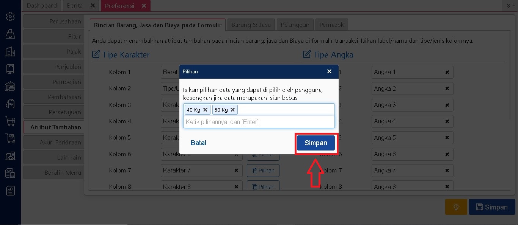
Task: Close the Pilihan dialog with X
Action: (x=329, y=71)
